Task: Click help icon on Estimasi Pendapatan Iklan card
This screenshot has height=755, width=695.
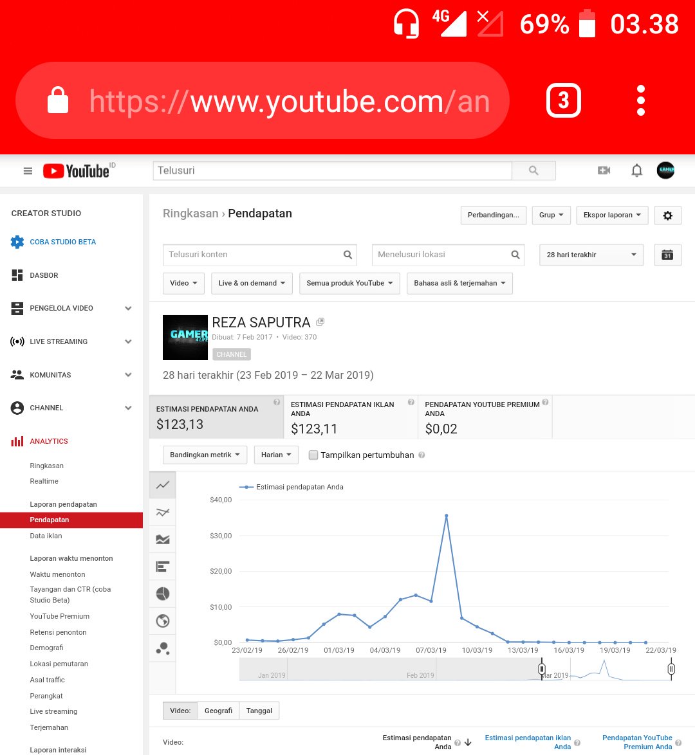Action: click(x=411, y=402)
